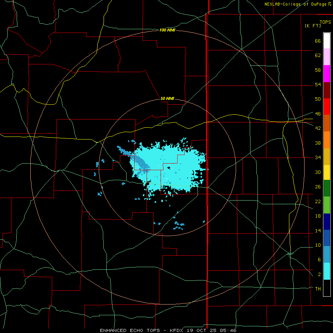The width and height of the screenshot is (333, 333).
Task: Click the large cyan echo tops area
Action: click(170, 168)
